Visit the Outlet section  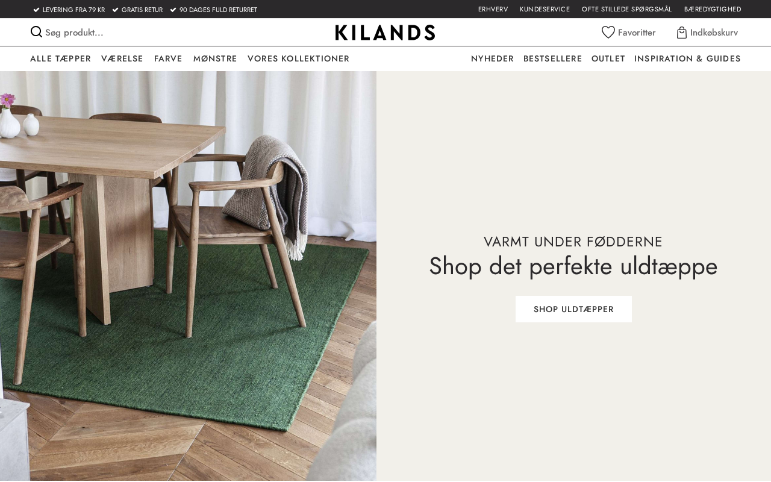[608, 58]
